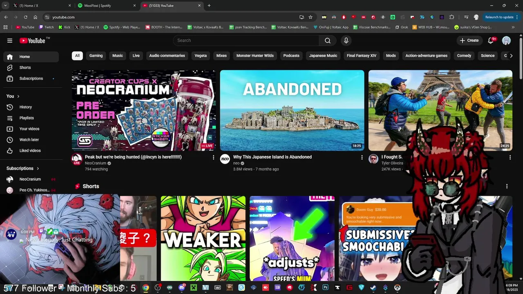Click the search magnifier button
The image size is (523, 294).
pyautogui.click(x=328, y=40)
